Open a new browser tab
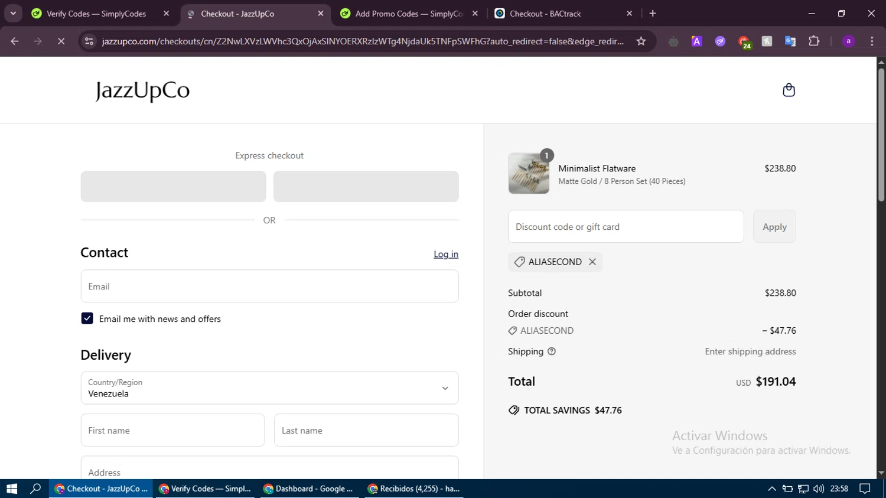 653,14
